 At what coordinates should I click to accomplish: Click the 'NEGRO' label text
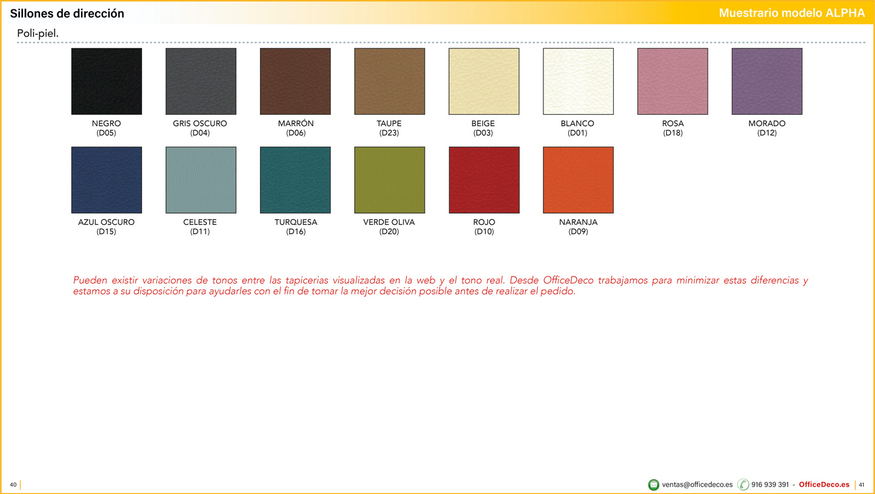point(106,124)
